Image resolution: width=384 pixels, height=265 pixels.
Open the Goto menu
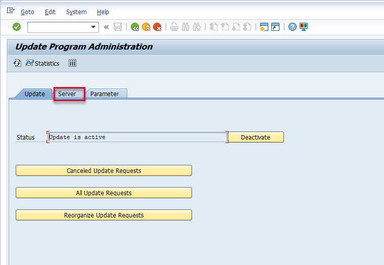tap(27, 12)
